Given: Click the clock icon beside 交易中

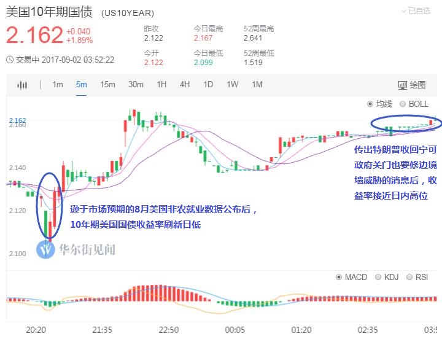Looking at the screenshot, I should pyautogui.click(x=10, y=60).
